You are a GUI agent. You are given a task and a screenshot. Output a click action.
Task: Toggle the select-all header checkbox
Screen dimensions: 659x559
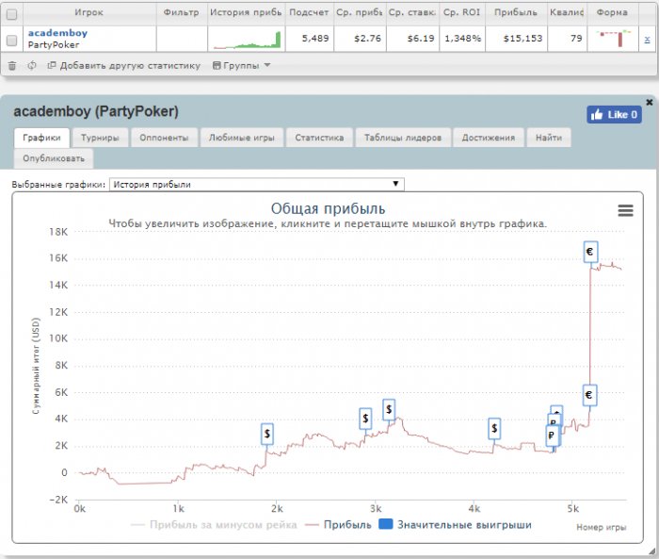(x=11, y=14)
